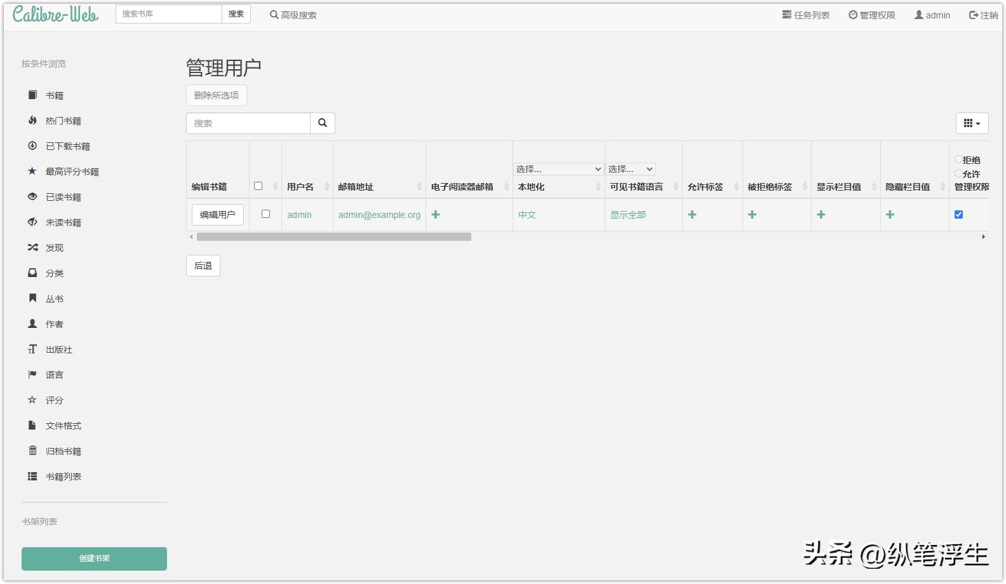Add 显示栏目值 for admin with plus
Screen dimensions: 1006x584
pos(821,215)
